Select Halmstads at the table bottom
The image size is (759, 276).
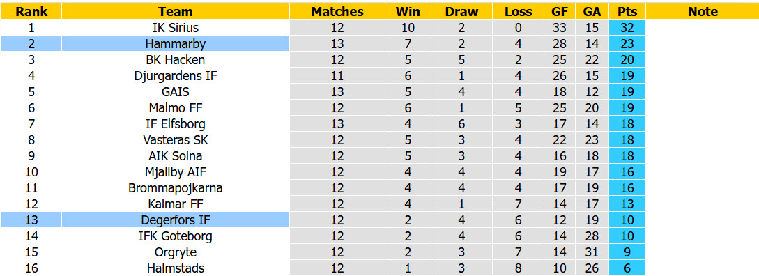[175, 268]
